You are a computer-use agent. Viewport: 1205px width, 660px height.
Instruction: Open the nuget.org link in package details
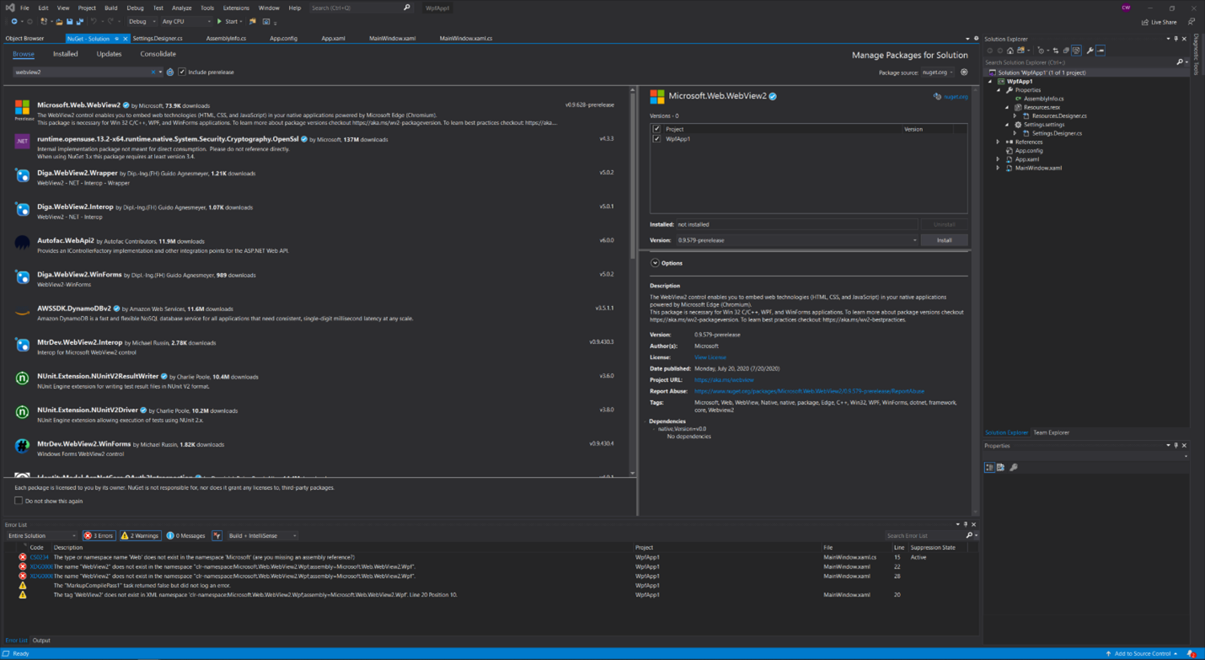[x=956, y=97]
